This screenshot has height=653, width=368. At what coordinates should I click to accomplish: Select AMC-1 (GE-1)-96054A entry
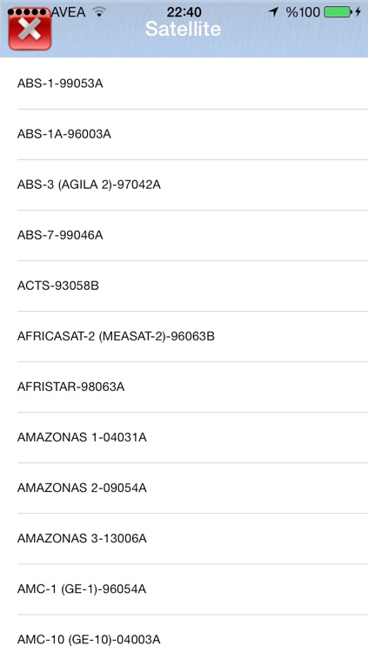point(184,589)
